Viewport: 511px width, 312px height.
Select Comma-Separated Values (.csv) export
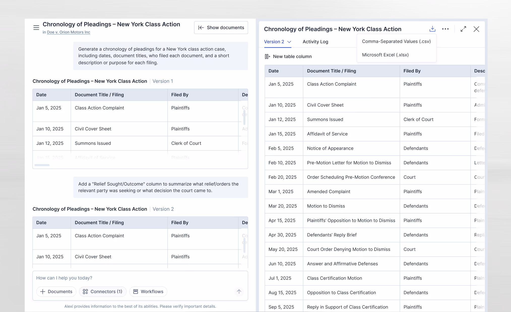tap(396, 41)
